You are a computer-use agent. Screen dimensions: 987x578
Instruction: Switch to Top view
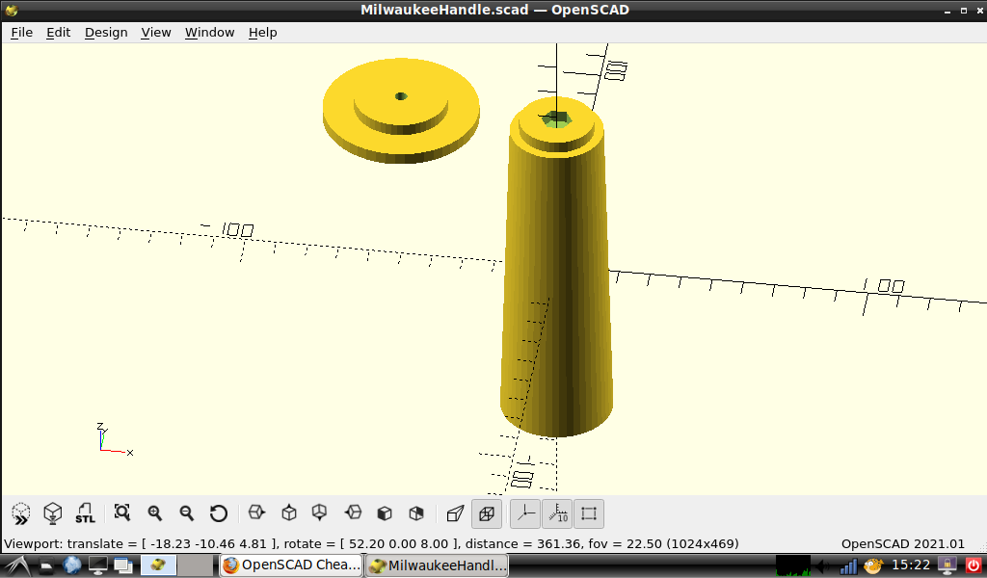pos(288,513)
